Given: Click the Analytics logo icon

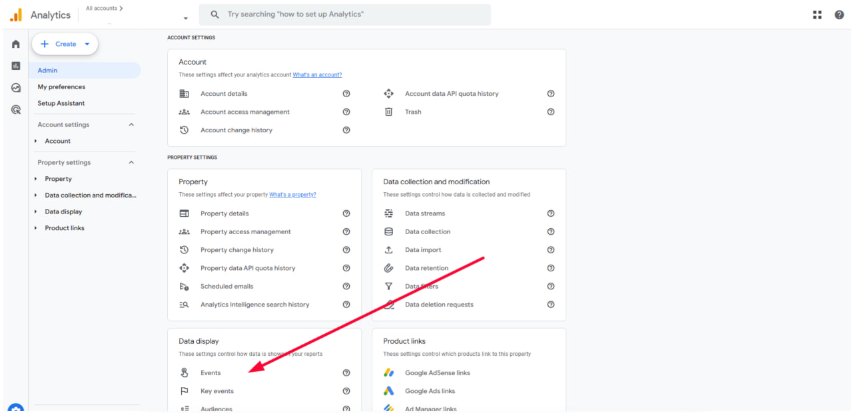Looking at the screenshot, I should 16,15.
